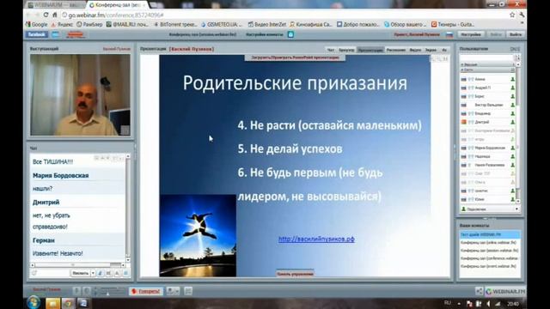Viewport: 550px width, 309px height.
Task: Open Windows Explorer from taskbar
Action: click(x=52, y=303)
